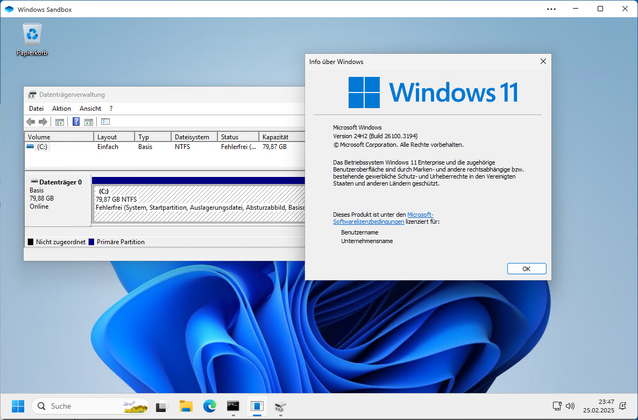The height and width of the screenshot is (420, 638).
Task: Open the ellipsis menu in the Windows Sandbox titlebar
Action: point(551,9)
